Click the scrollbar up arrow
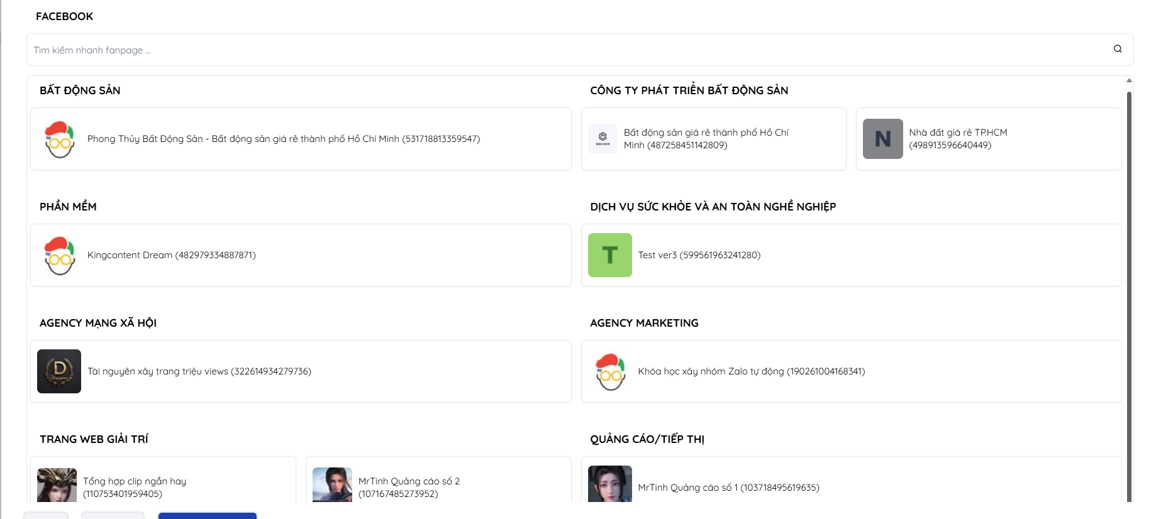 tap(1129, 80)
